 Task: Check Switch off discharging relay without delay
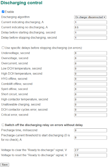point(3,125)
